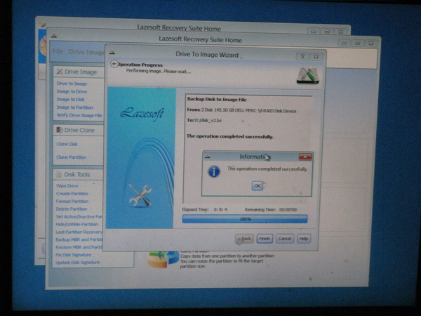421x316 pixels.
Task: Click the Help button in wizard footer
Action: [x=304, y=239]
